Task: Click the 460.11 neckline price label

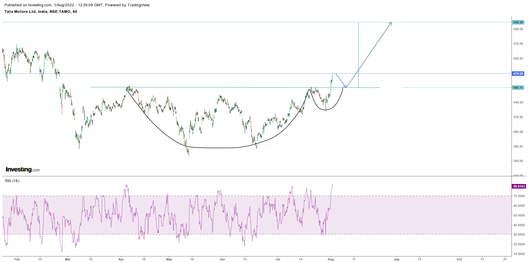Action: pyautogui.click(x=518, y=88)
